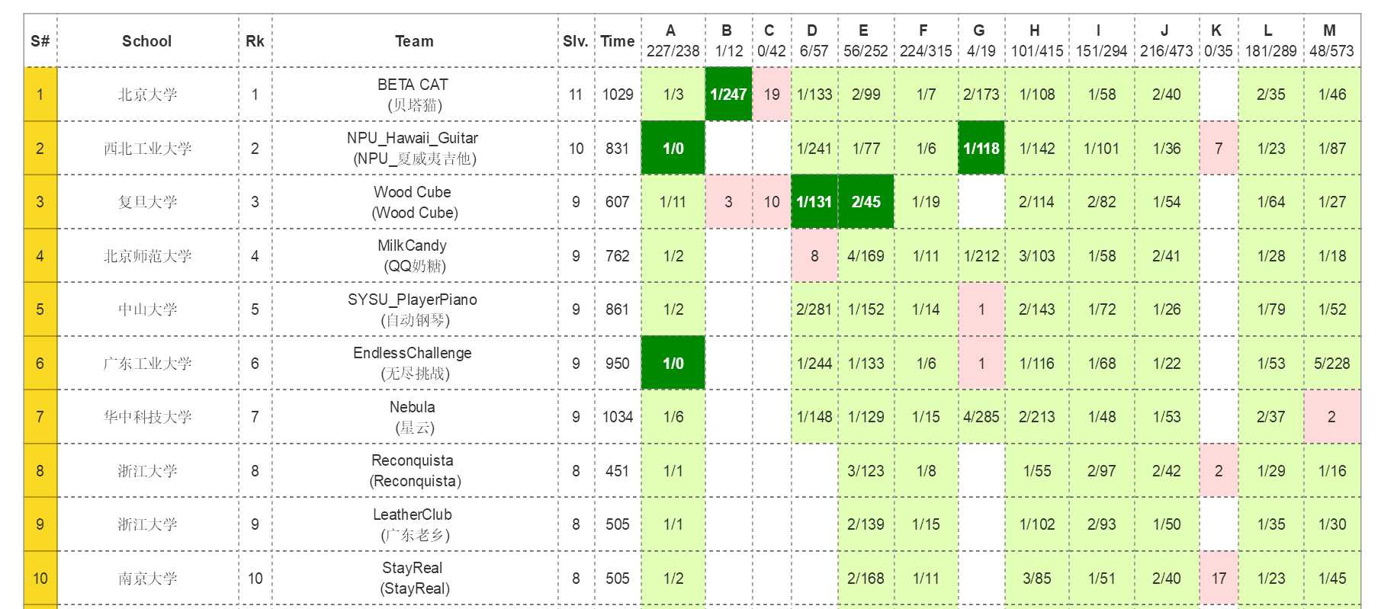1381x609 pixels.
Task: Click the School column header
Action: click(x=147, y=41)
